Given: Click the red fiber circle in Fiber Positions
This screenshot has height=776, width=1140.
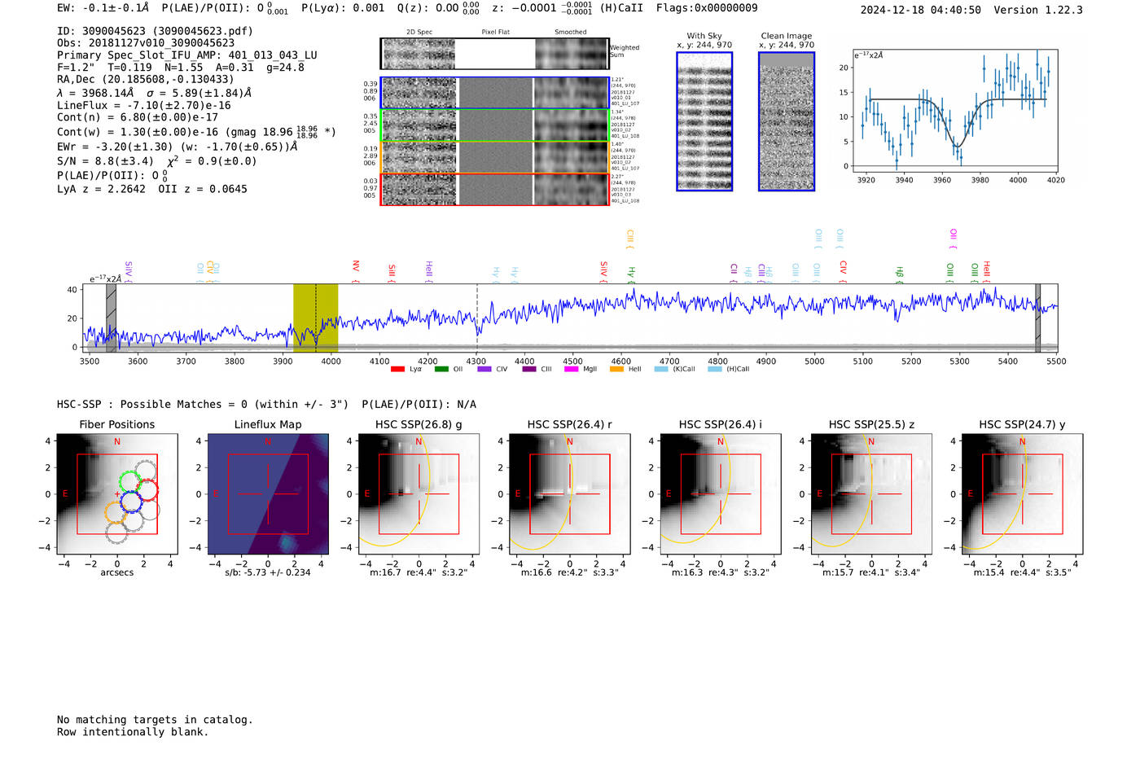Looking at the screenshot, I should click(147, 489).
